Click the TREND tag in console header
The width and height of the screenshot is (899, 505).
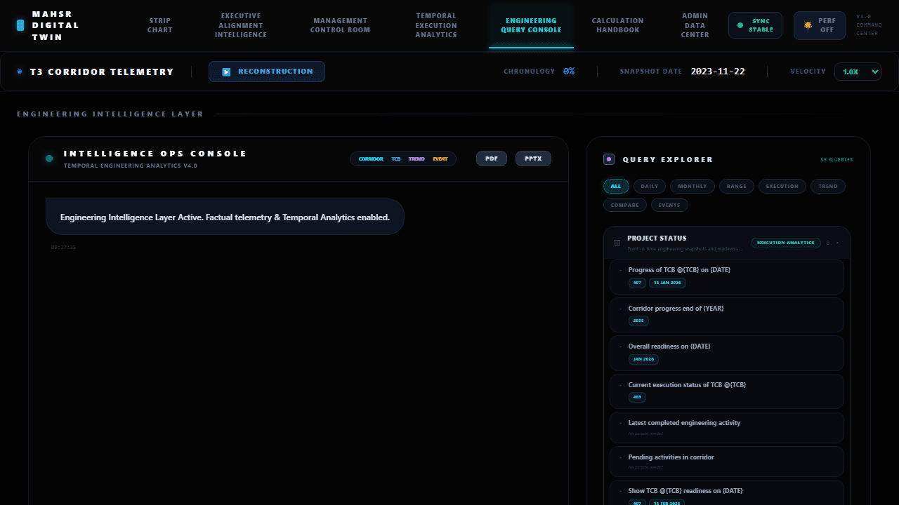tap(416, 159)
